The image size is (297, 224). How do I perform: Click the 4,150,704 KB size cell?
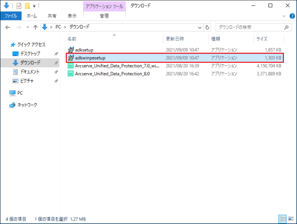coord(269,66)
